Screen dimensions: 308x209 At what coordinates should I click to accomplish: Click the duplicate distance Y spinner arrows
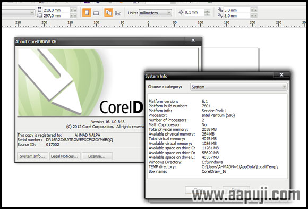[254, 15]
